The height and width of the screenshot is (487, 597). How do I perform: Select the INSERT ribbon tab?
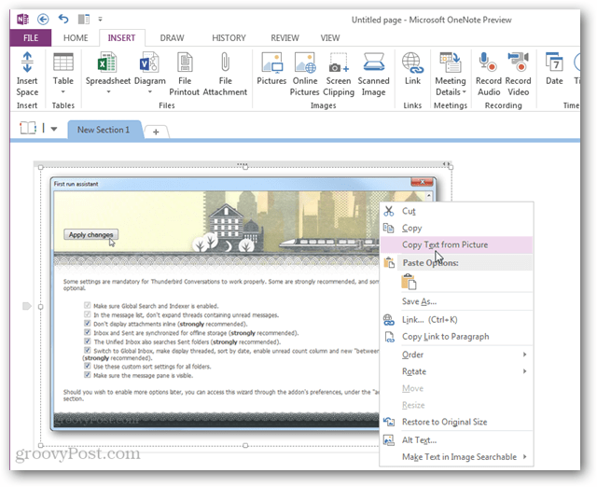pos(121,38)
